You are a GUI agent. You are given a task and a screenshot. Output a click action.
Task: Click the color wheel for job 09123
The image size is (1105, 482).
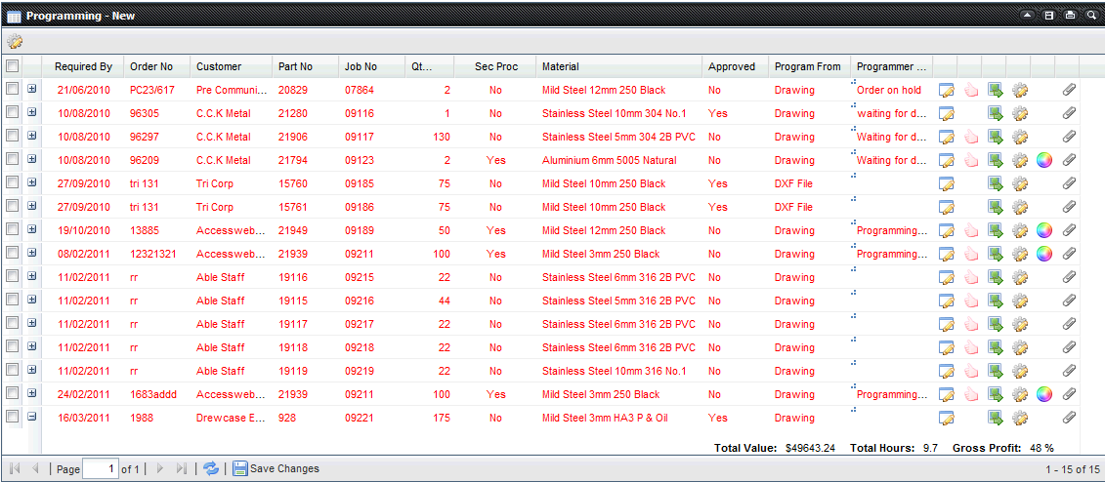[1044, 160]
